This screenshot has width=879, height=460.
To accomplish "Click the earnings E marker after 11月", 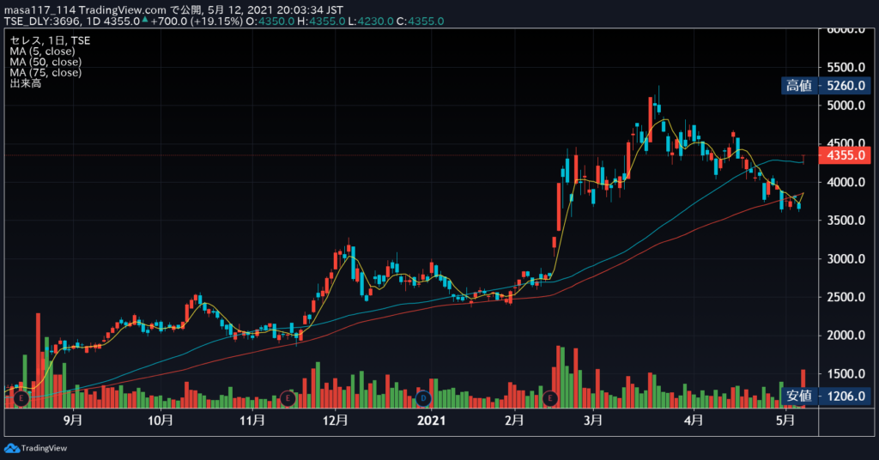I will tap(288, 398).
